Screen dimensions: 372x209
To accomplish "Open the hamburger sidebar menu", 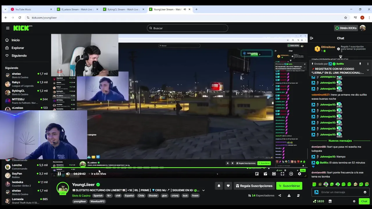I will point(8,28).
